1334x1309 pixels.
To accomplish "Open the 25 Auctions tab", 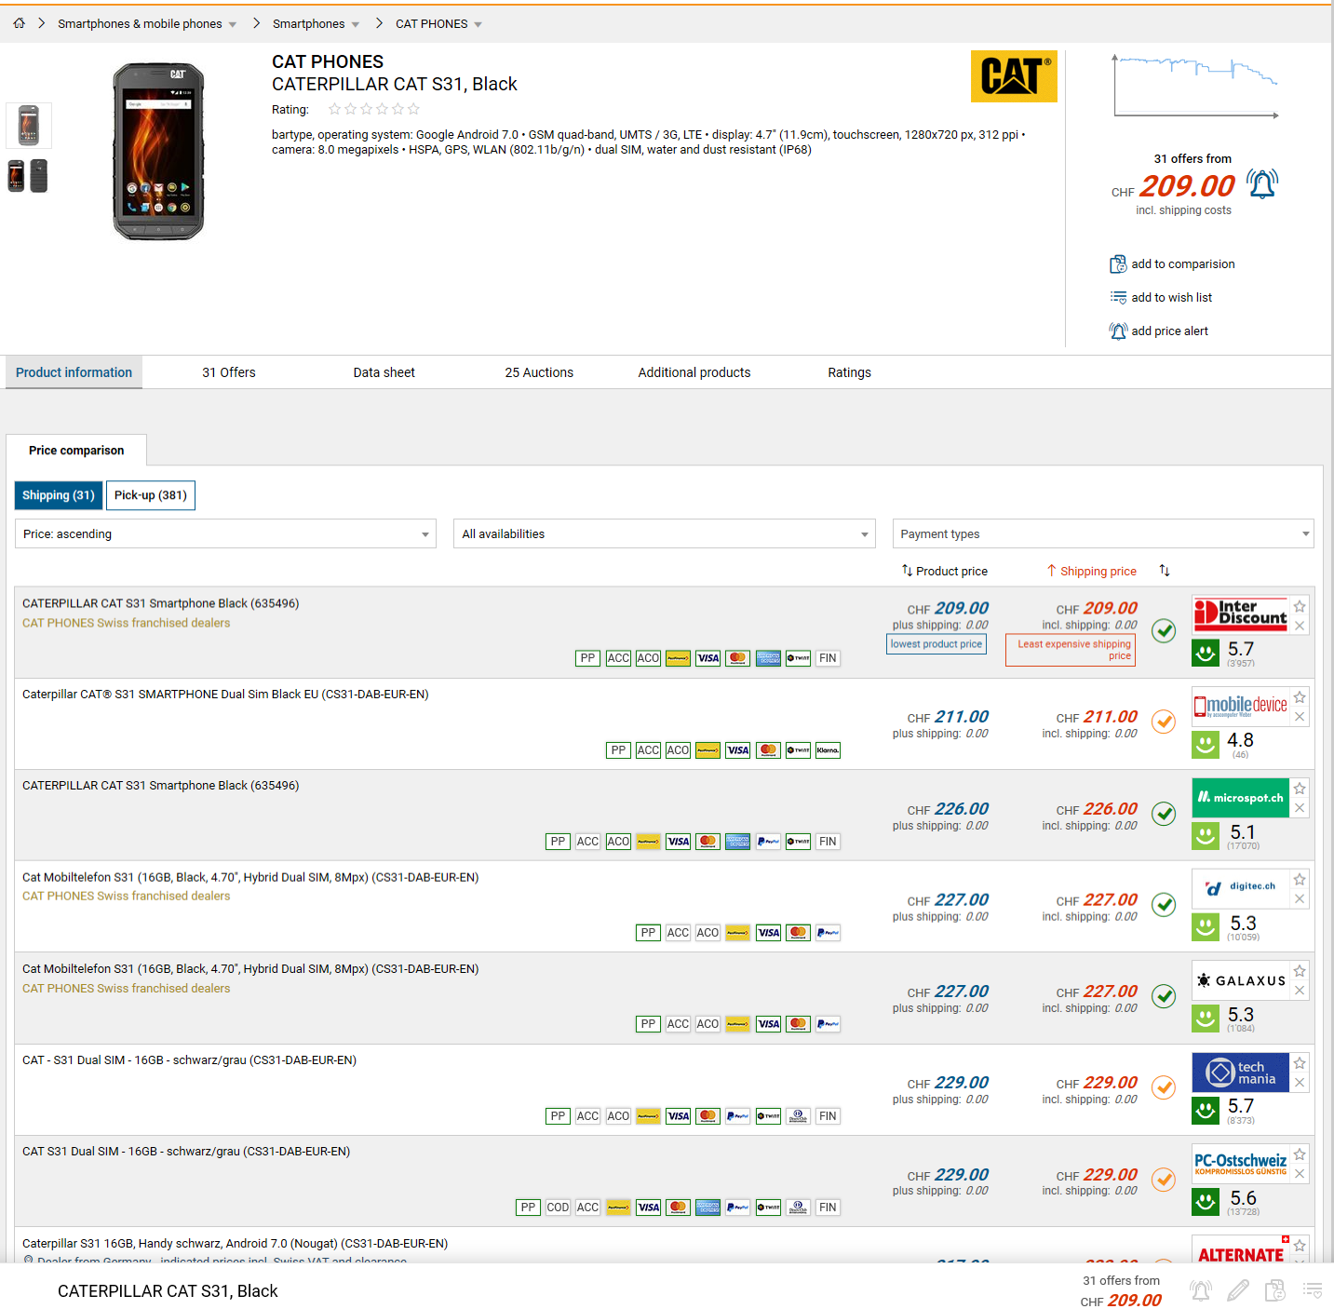I will 539,372.
